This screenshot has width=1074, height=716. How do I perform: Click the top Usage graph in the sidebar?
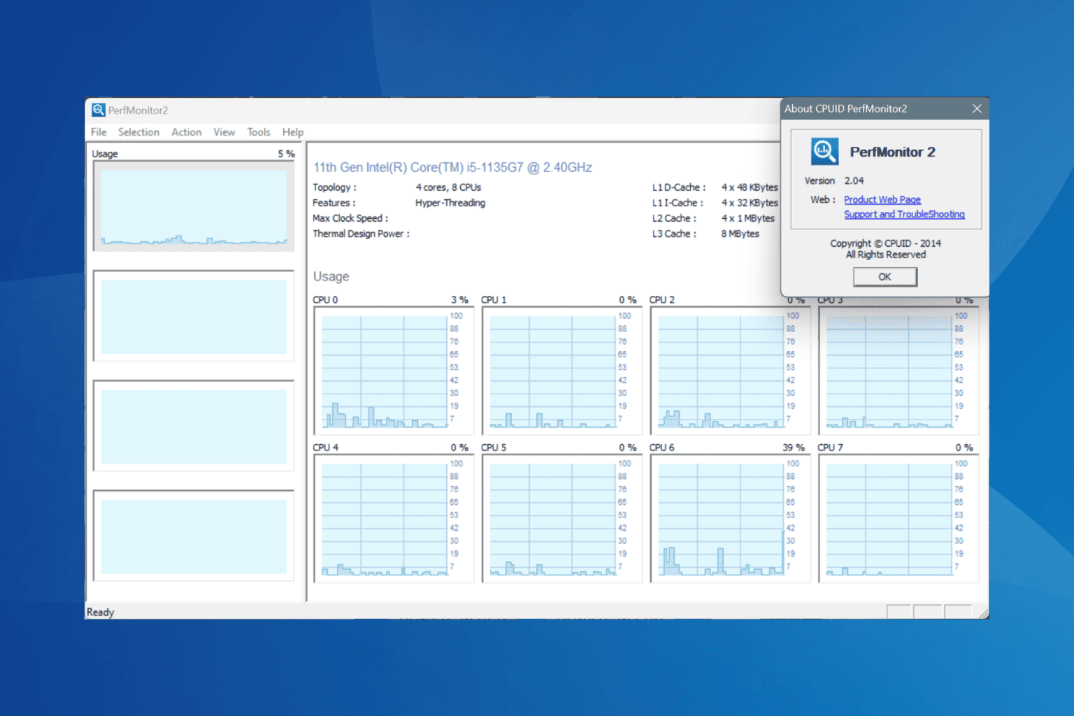click(194, 206)
